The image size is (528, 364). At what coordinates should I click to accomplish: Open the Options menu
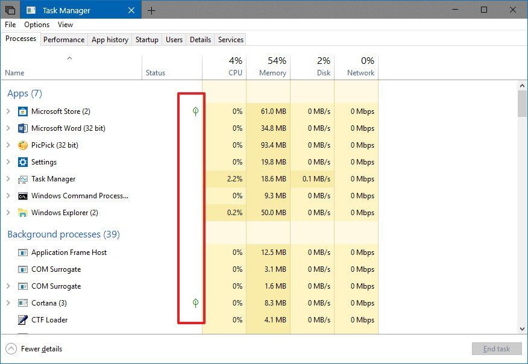pyautogui.click(x=36, y=25)
